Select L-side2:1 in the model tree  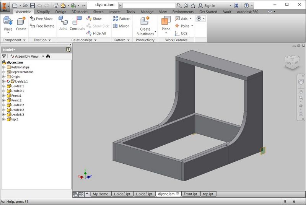18,86
